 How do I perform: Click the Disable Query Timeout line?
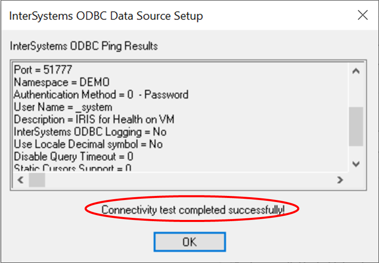coord(74,156)
